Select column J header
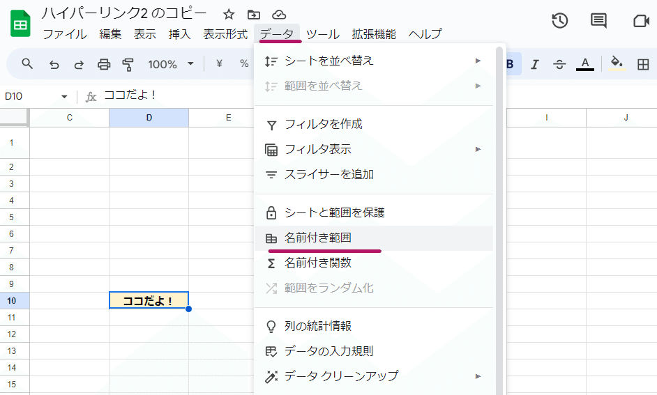The image size is (657, 395). (626, 118)
